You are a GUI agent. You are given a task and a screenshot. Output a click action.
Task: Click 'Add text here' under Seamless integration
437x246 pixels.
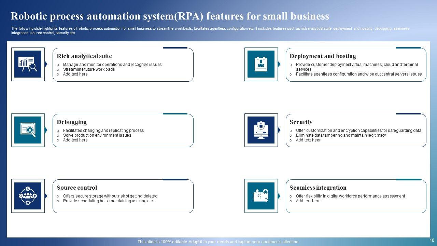(x=308, y=201)
